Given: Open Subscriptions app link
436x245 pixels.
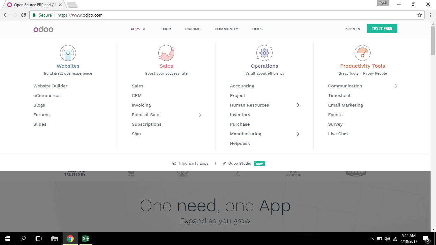Looking at the screenshot, I should click(x=147, y=124).
